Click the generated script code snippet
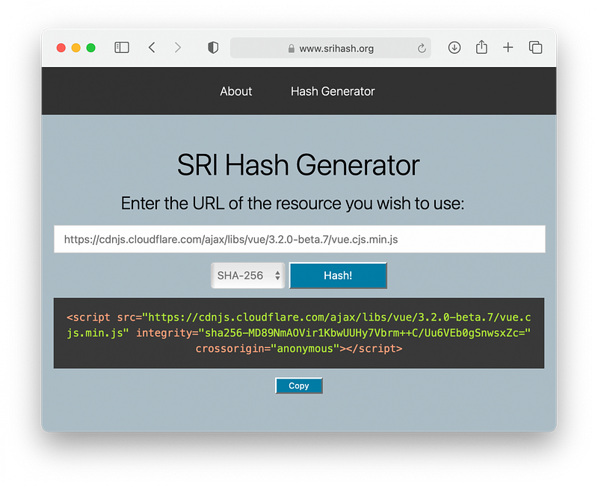 tap(299, 332)
